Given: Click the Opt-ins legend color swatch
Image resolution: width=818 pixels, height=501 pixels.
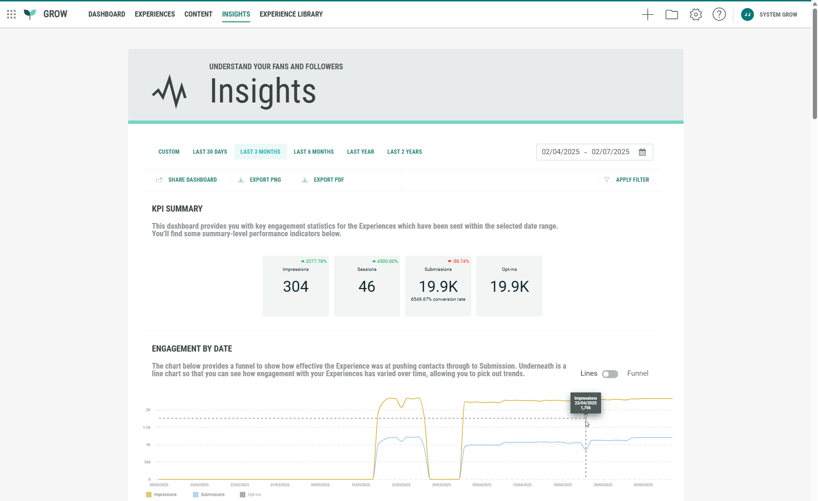Looking at the screenshot, I should 243,494.
